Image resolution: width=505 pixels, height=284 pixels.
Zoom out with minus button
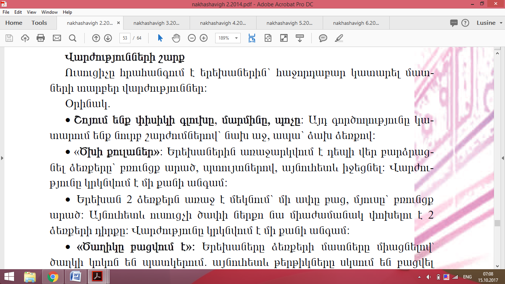tap(192, 38)
